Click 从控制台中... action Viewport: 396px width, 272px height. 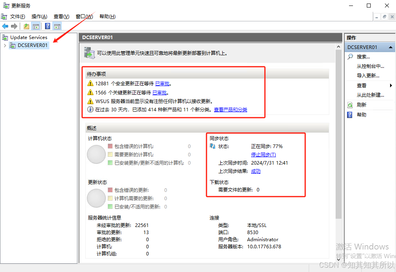tap(370, 66)
